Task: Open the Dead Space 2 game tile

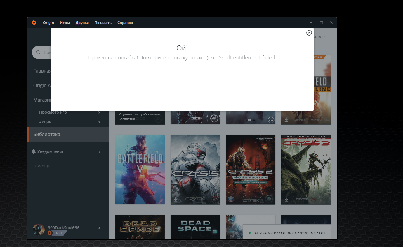Action: click(x=195, y=227)
